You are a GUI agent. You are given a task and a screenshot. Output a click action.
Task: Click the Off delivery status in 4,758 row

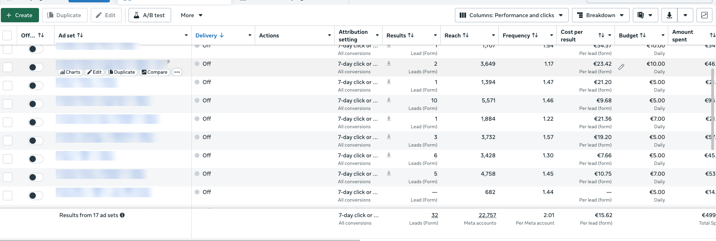(x=207, y=174)
